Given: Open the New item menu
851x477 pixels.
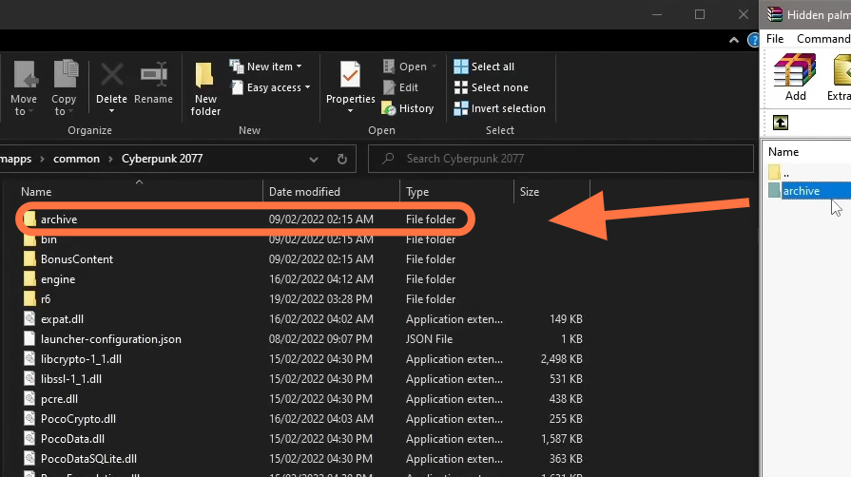Looking at the screenshot, I should click(x=265, y=67).
